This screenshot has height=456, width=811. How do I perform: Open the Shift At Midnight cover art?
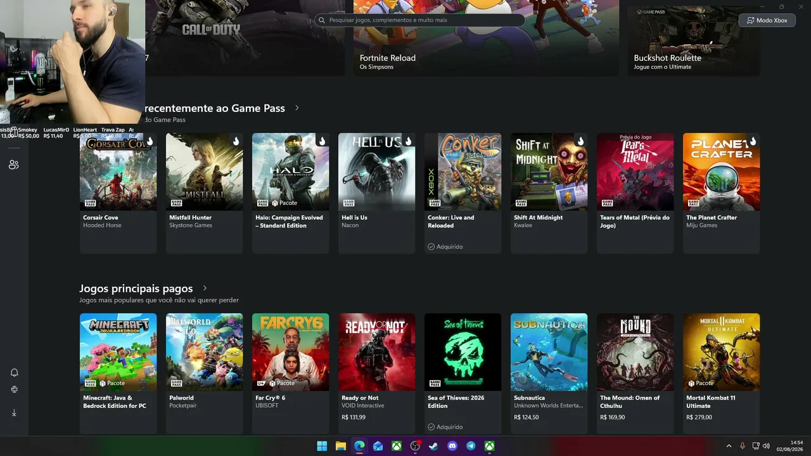coord(549,172)
